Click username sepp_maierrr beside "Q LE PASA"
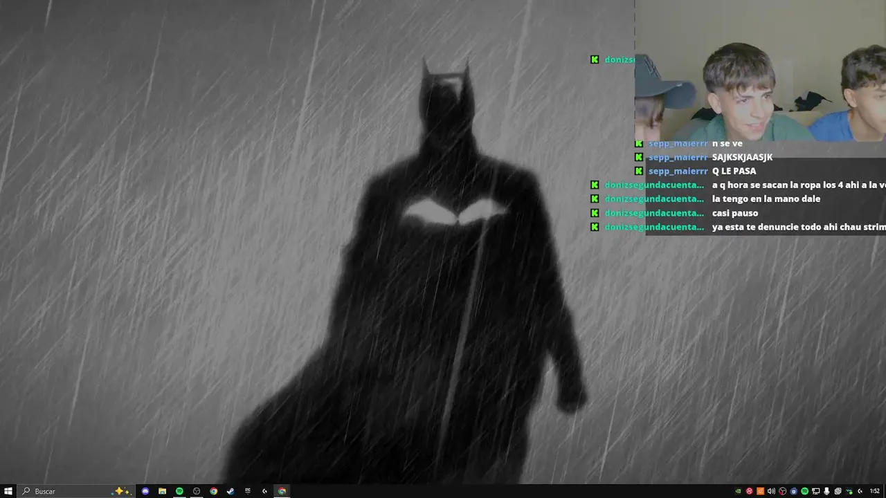The height and width of the screenshot is (498, 886). tap(678, 171)
